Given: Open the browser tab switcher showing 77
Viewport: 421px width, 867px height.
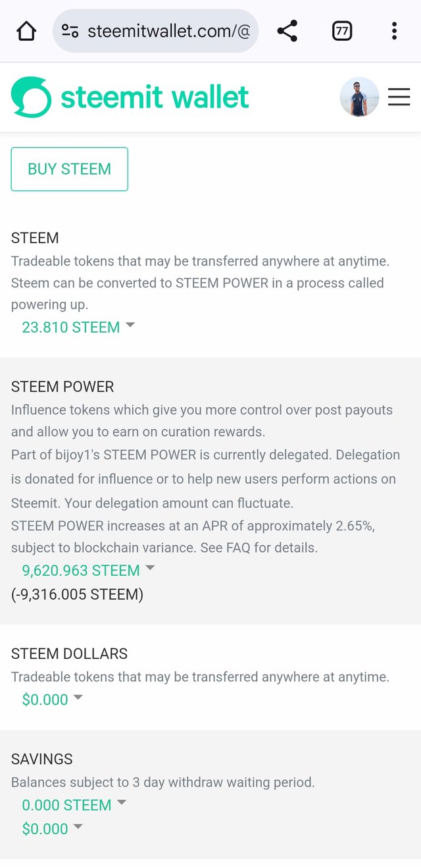Looking at the screenshot, I should click(342, 31).
